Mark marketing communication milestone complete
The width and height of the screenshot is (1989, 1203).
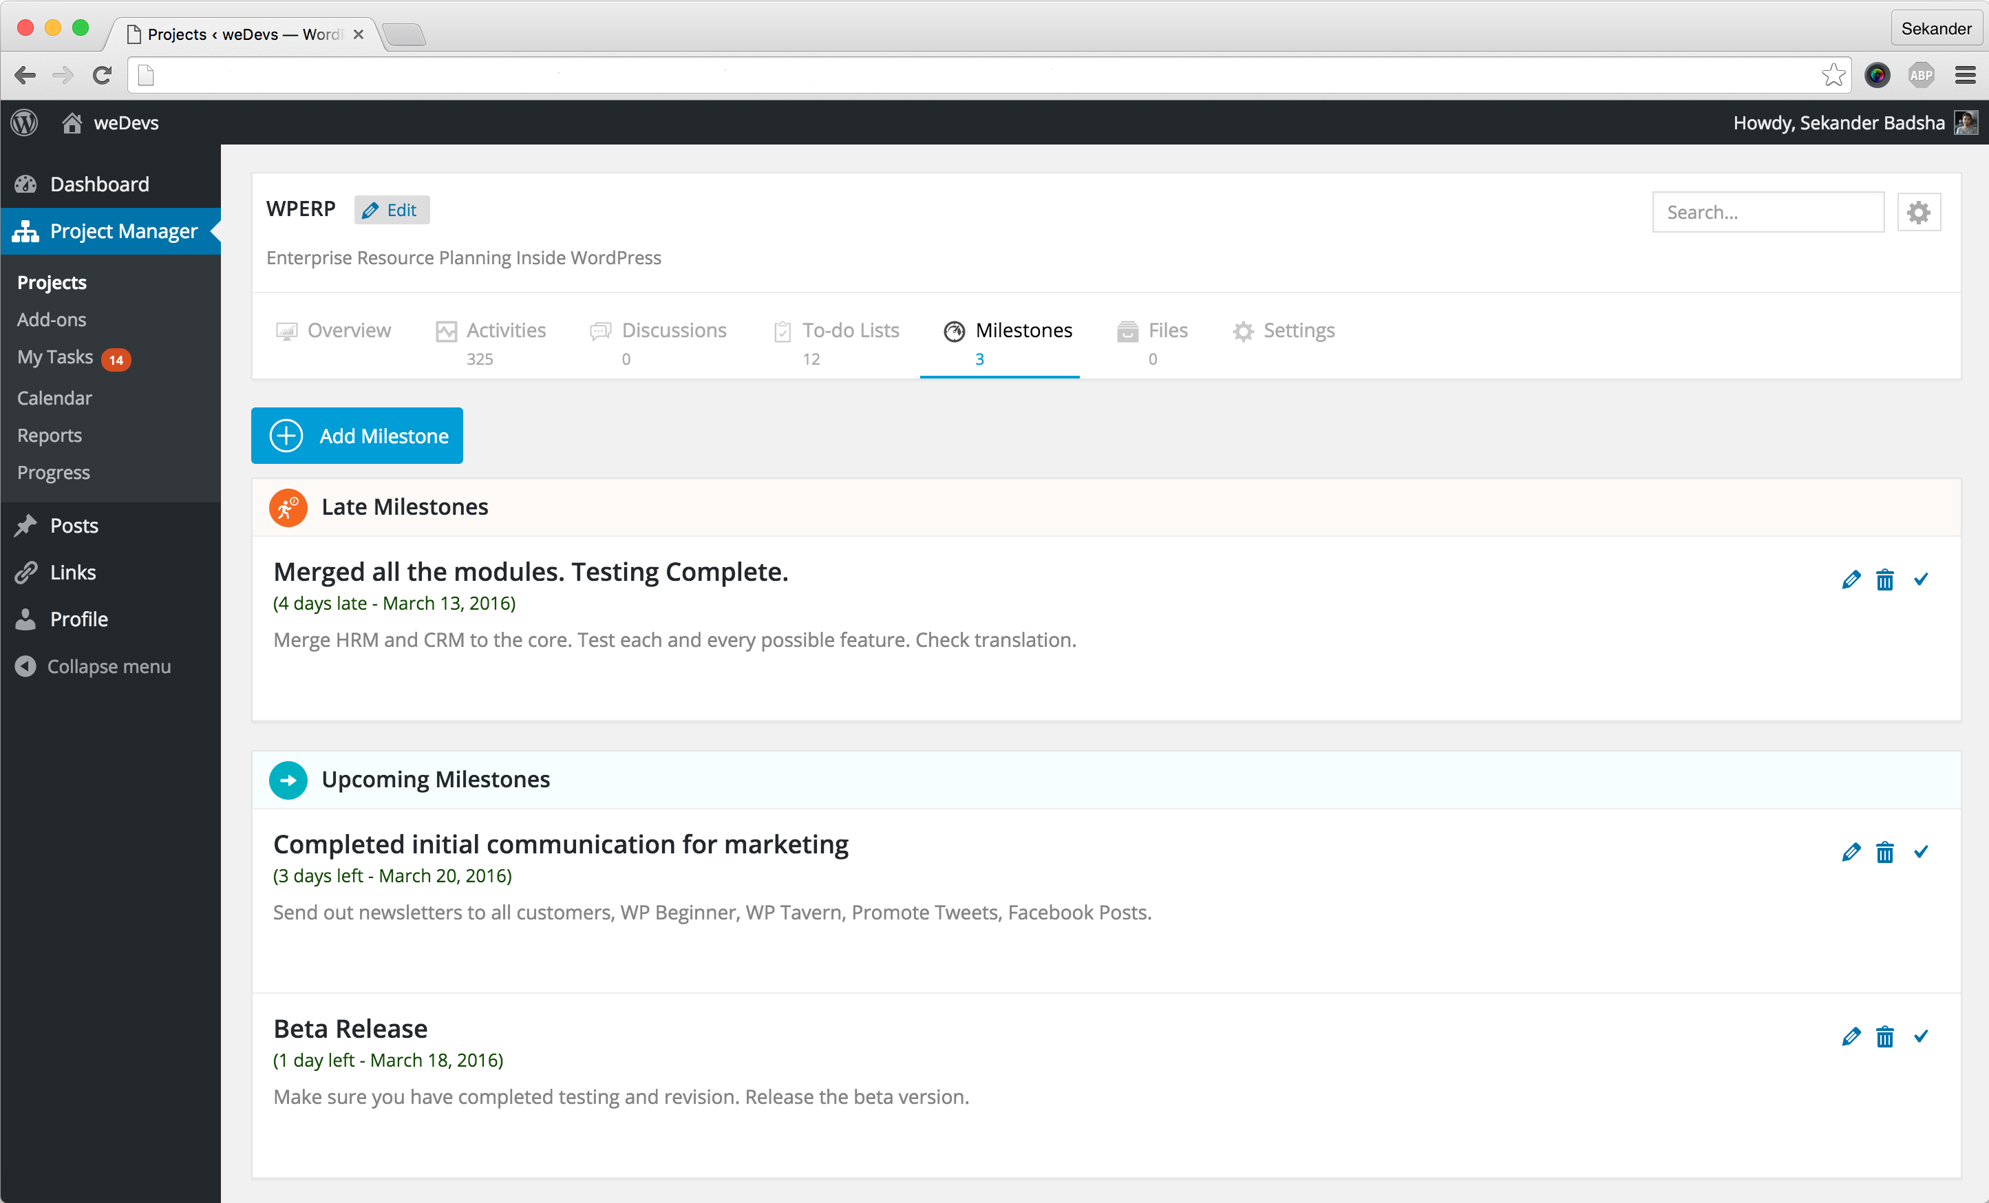1921,852
